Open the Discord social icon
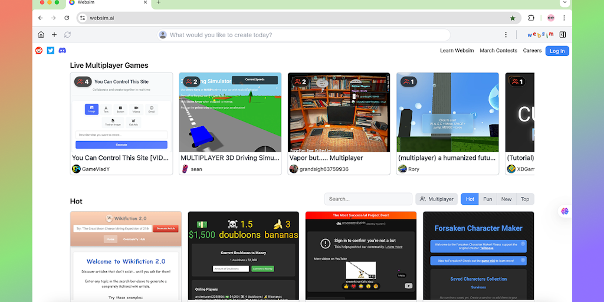This screenshot has width=604, height=302. pyautogui.click(x=62, y=51)
